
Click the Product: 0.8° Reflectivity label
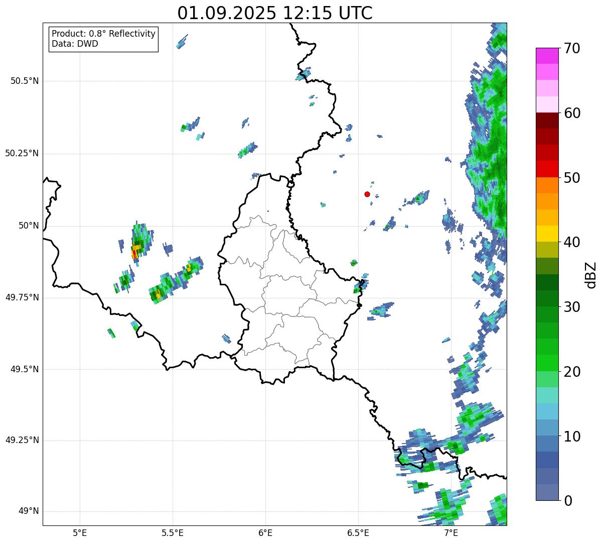tap(104, 34)
